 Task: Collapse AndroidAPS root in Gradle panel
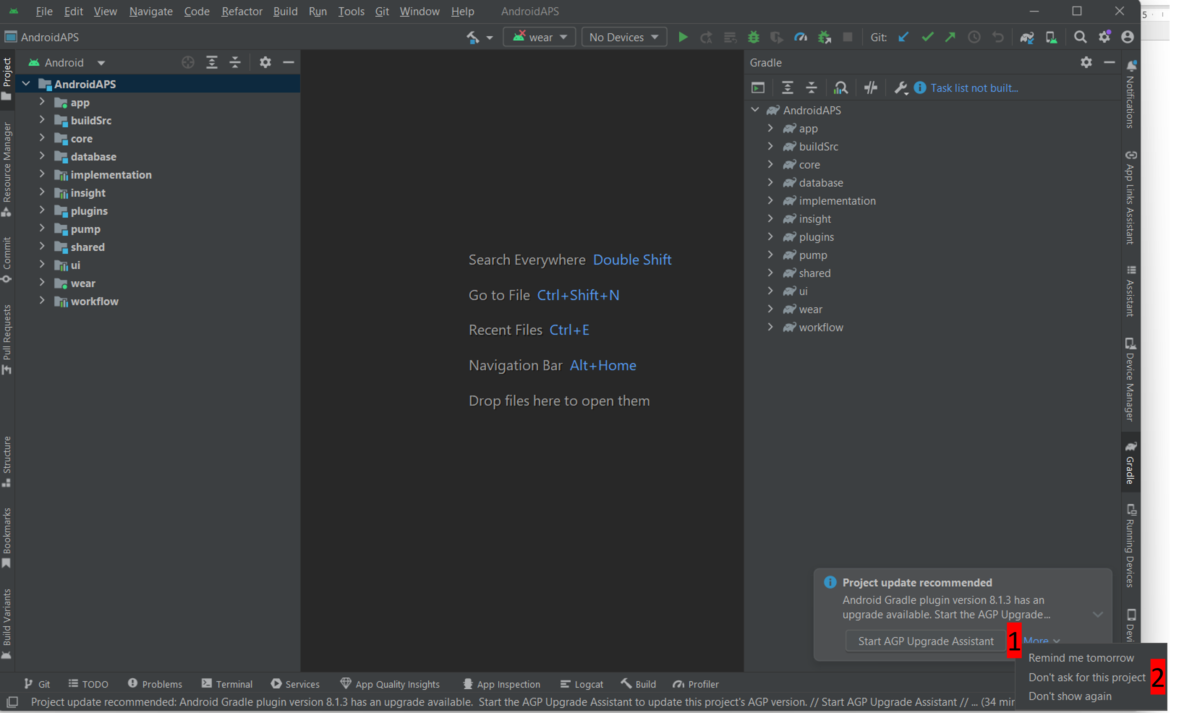(x=755, y=110)
